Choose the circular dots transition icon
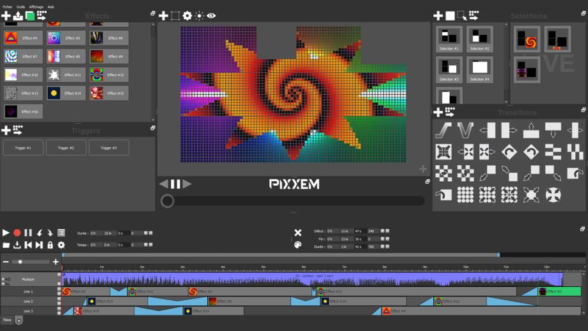This screenshot has width=588, height=331. pyautogui.click(x=465, y=195)
